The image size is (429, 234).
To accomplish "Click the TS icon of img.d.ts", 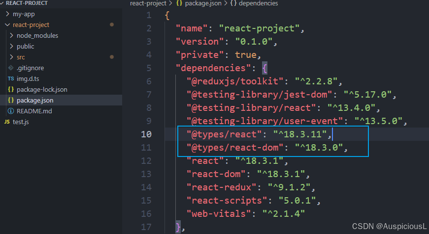I will tap(11, 78).
